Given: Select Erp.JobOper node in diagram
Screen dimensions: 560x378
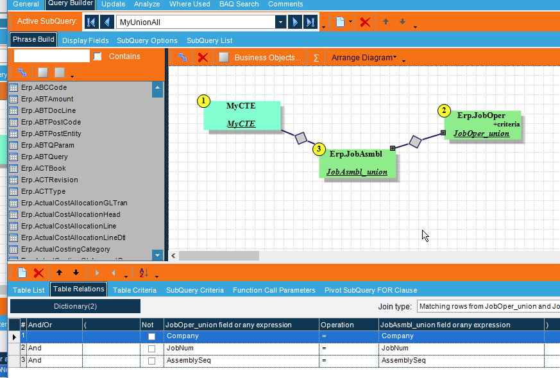Looking at the screenshot, I should click(482, 125).
